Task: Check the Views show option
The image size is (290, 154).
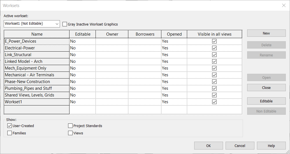Action: click(x=70, y=133)
